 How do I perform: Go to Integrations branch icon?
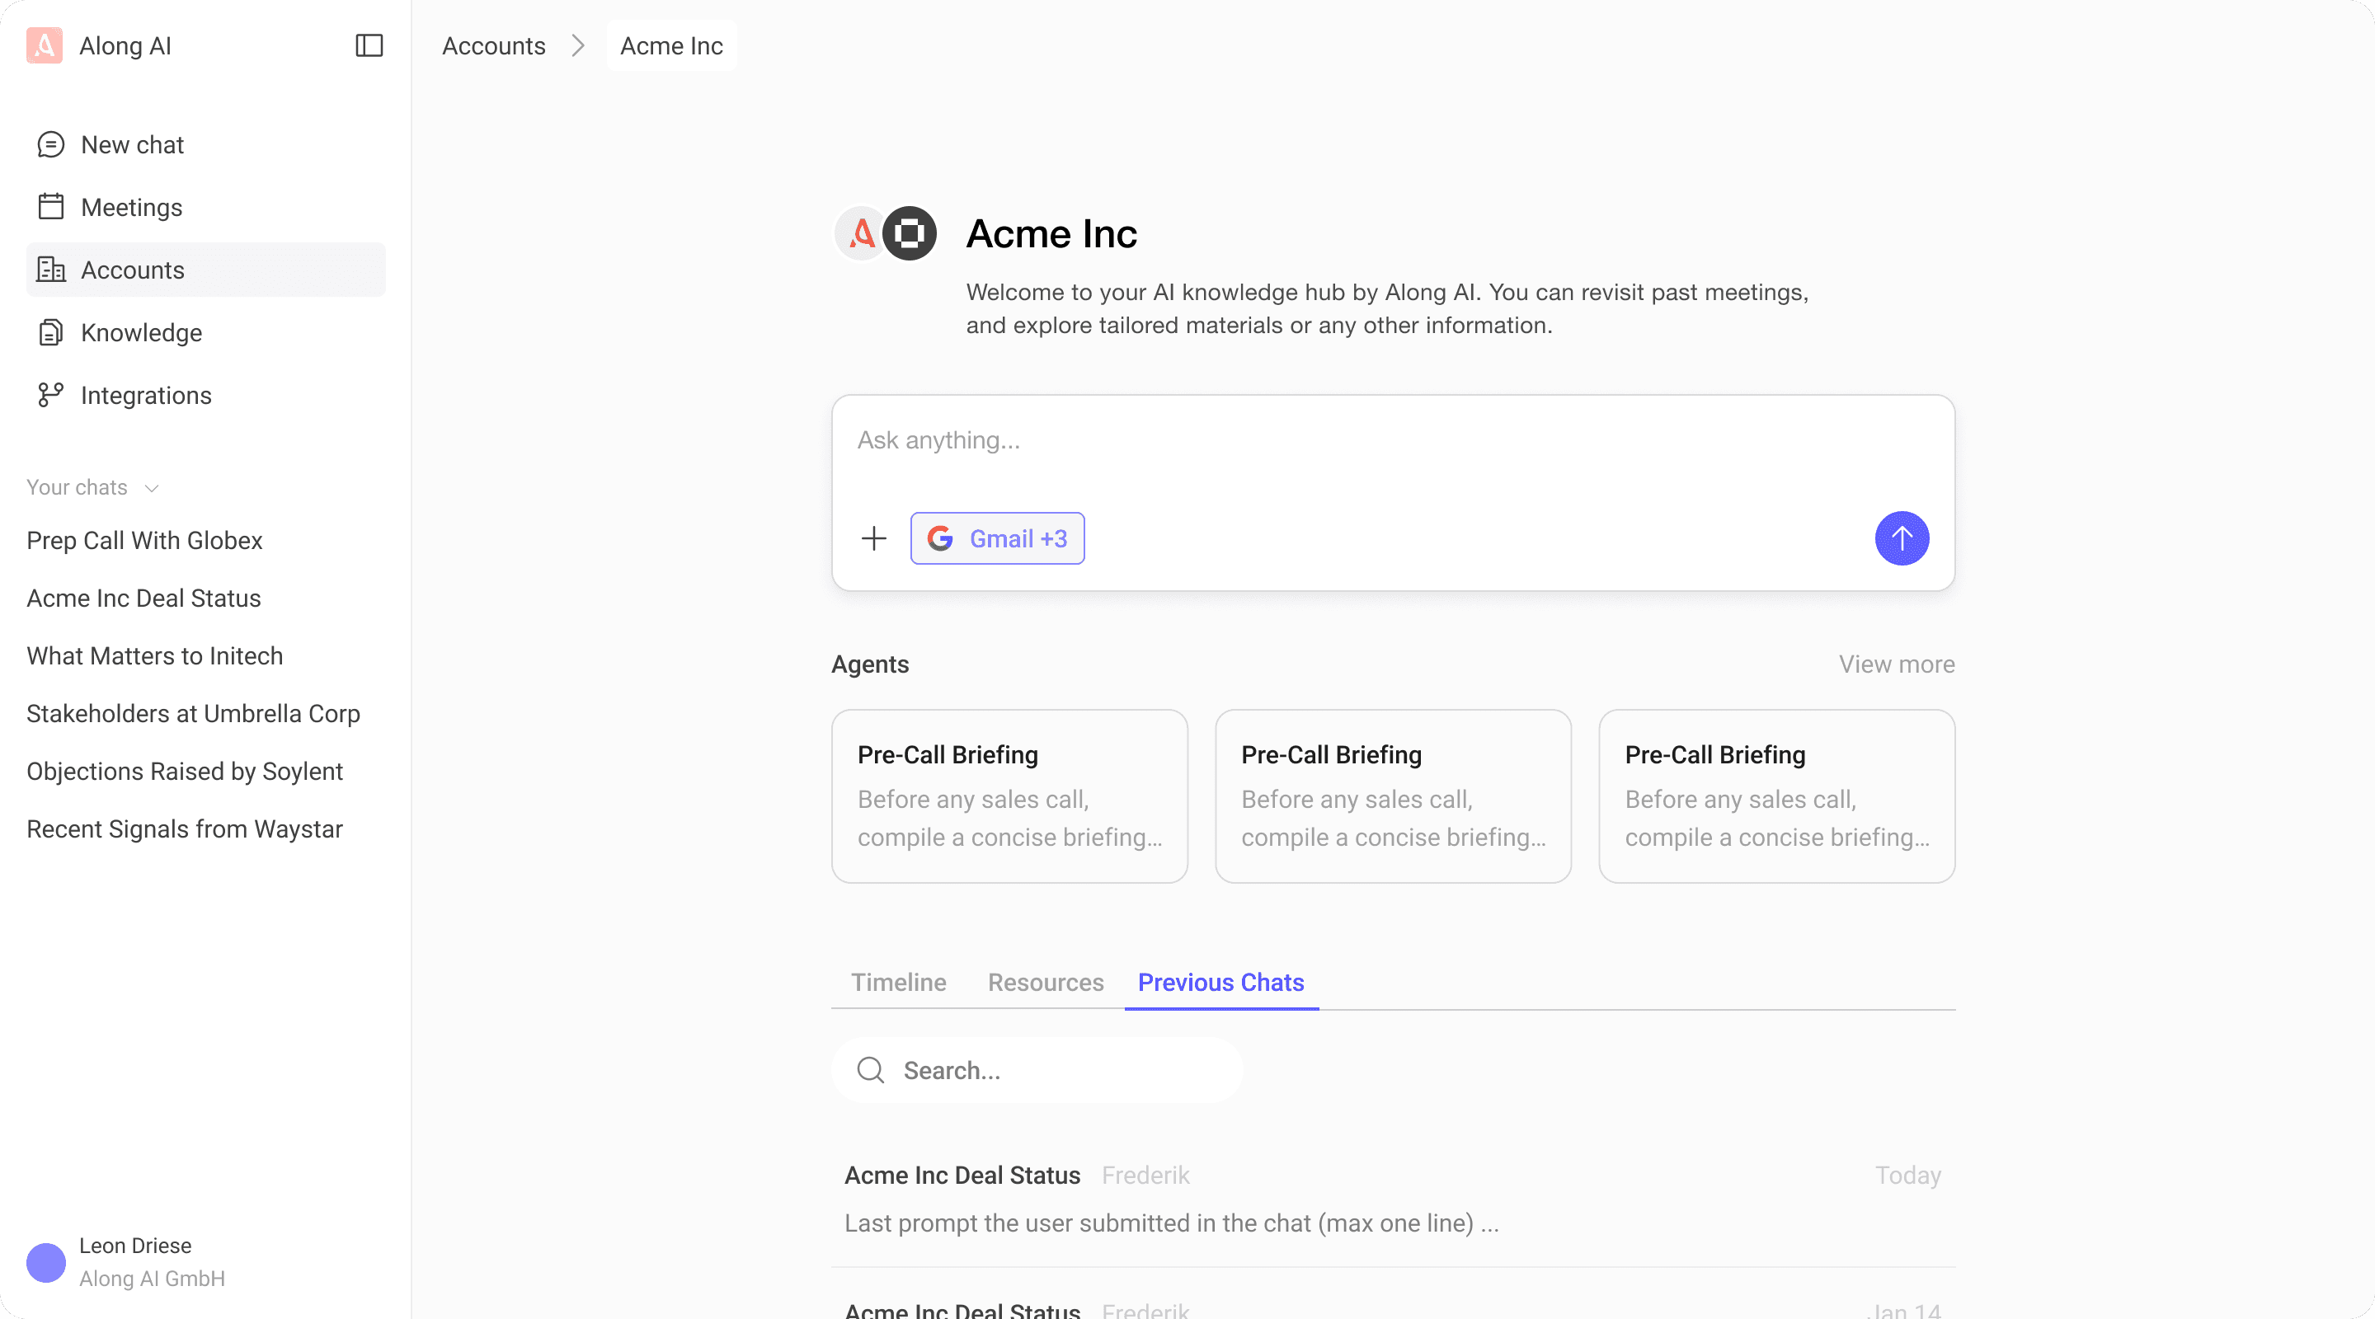pos(50,396)
